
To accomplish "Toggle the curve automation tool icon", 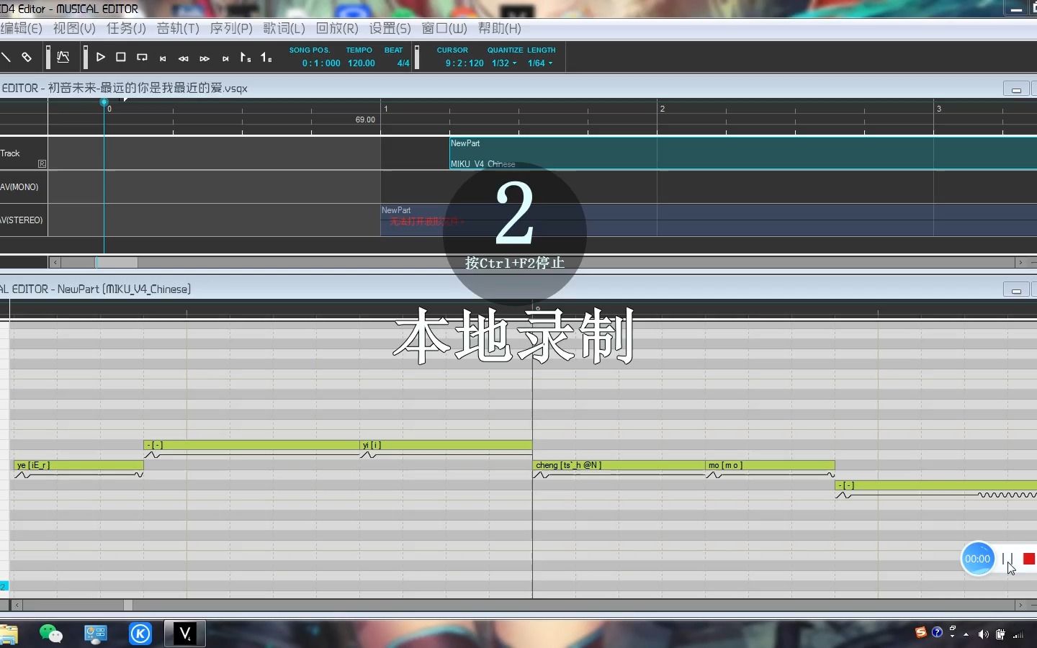I will coord(63,57).
